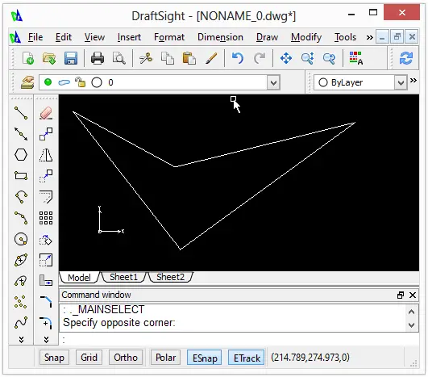Screen dimensions: 428x377
Task: Switch to the Sheet1 tab
Action: 123,277
